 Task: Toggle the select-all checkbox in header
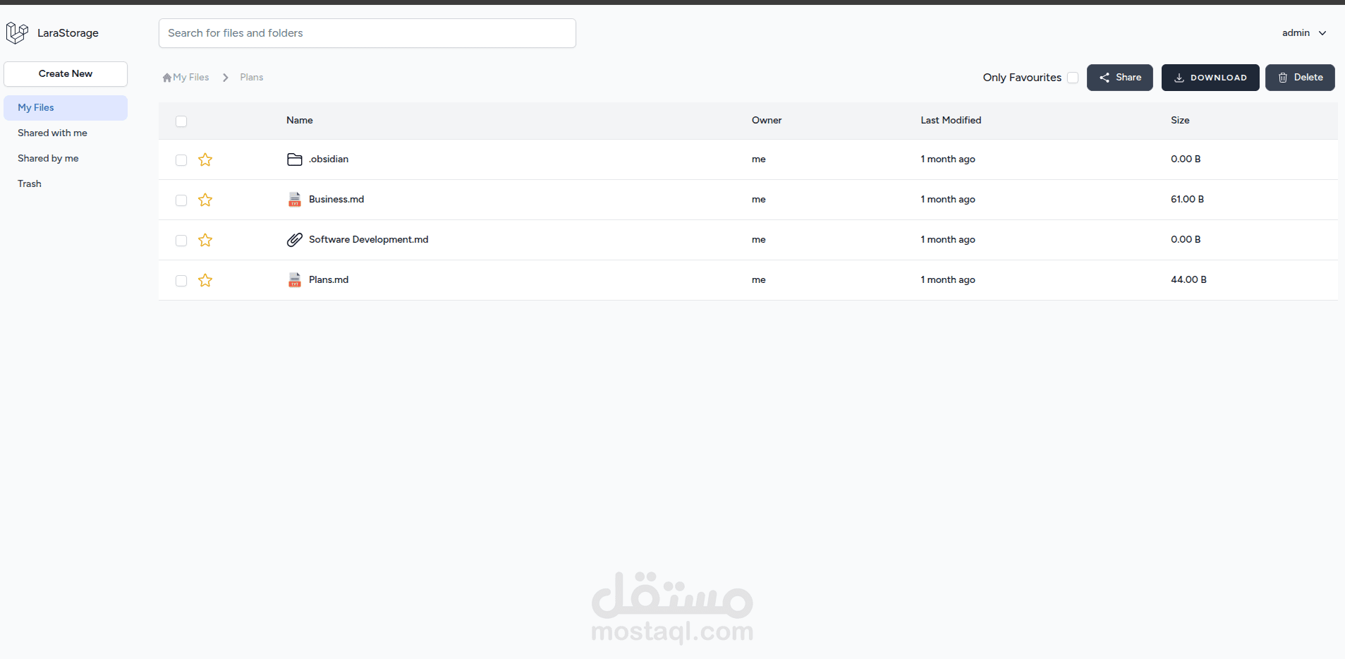(x=181, y=121)
